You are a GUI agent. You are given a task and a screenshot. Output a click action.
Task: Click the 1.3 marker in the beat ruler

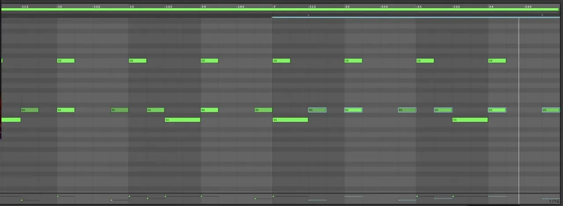(x=132, y=7)
